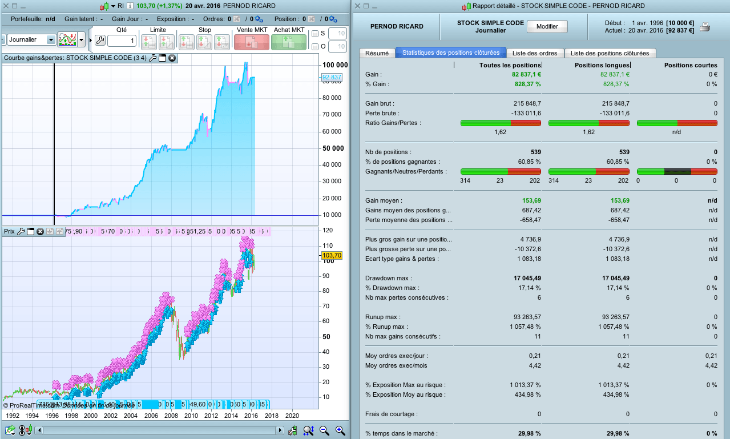
Task: Click the horizontal chart scrollbar track
Action: pyautogui.click(x=160, y=430)
